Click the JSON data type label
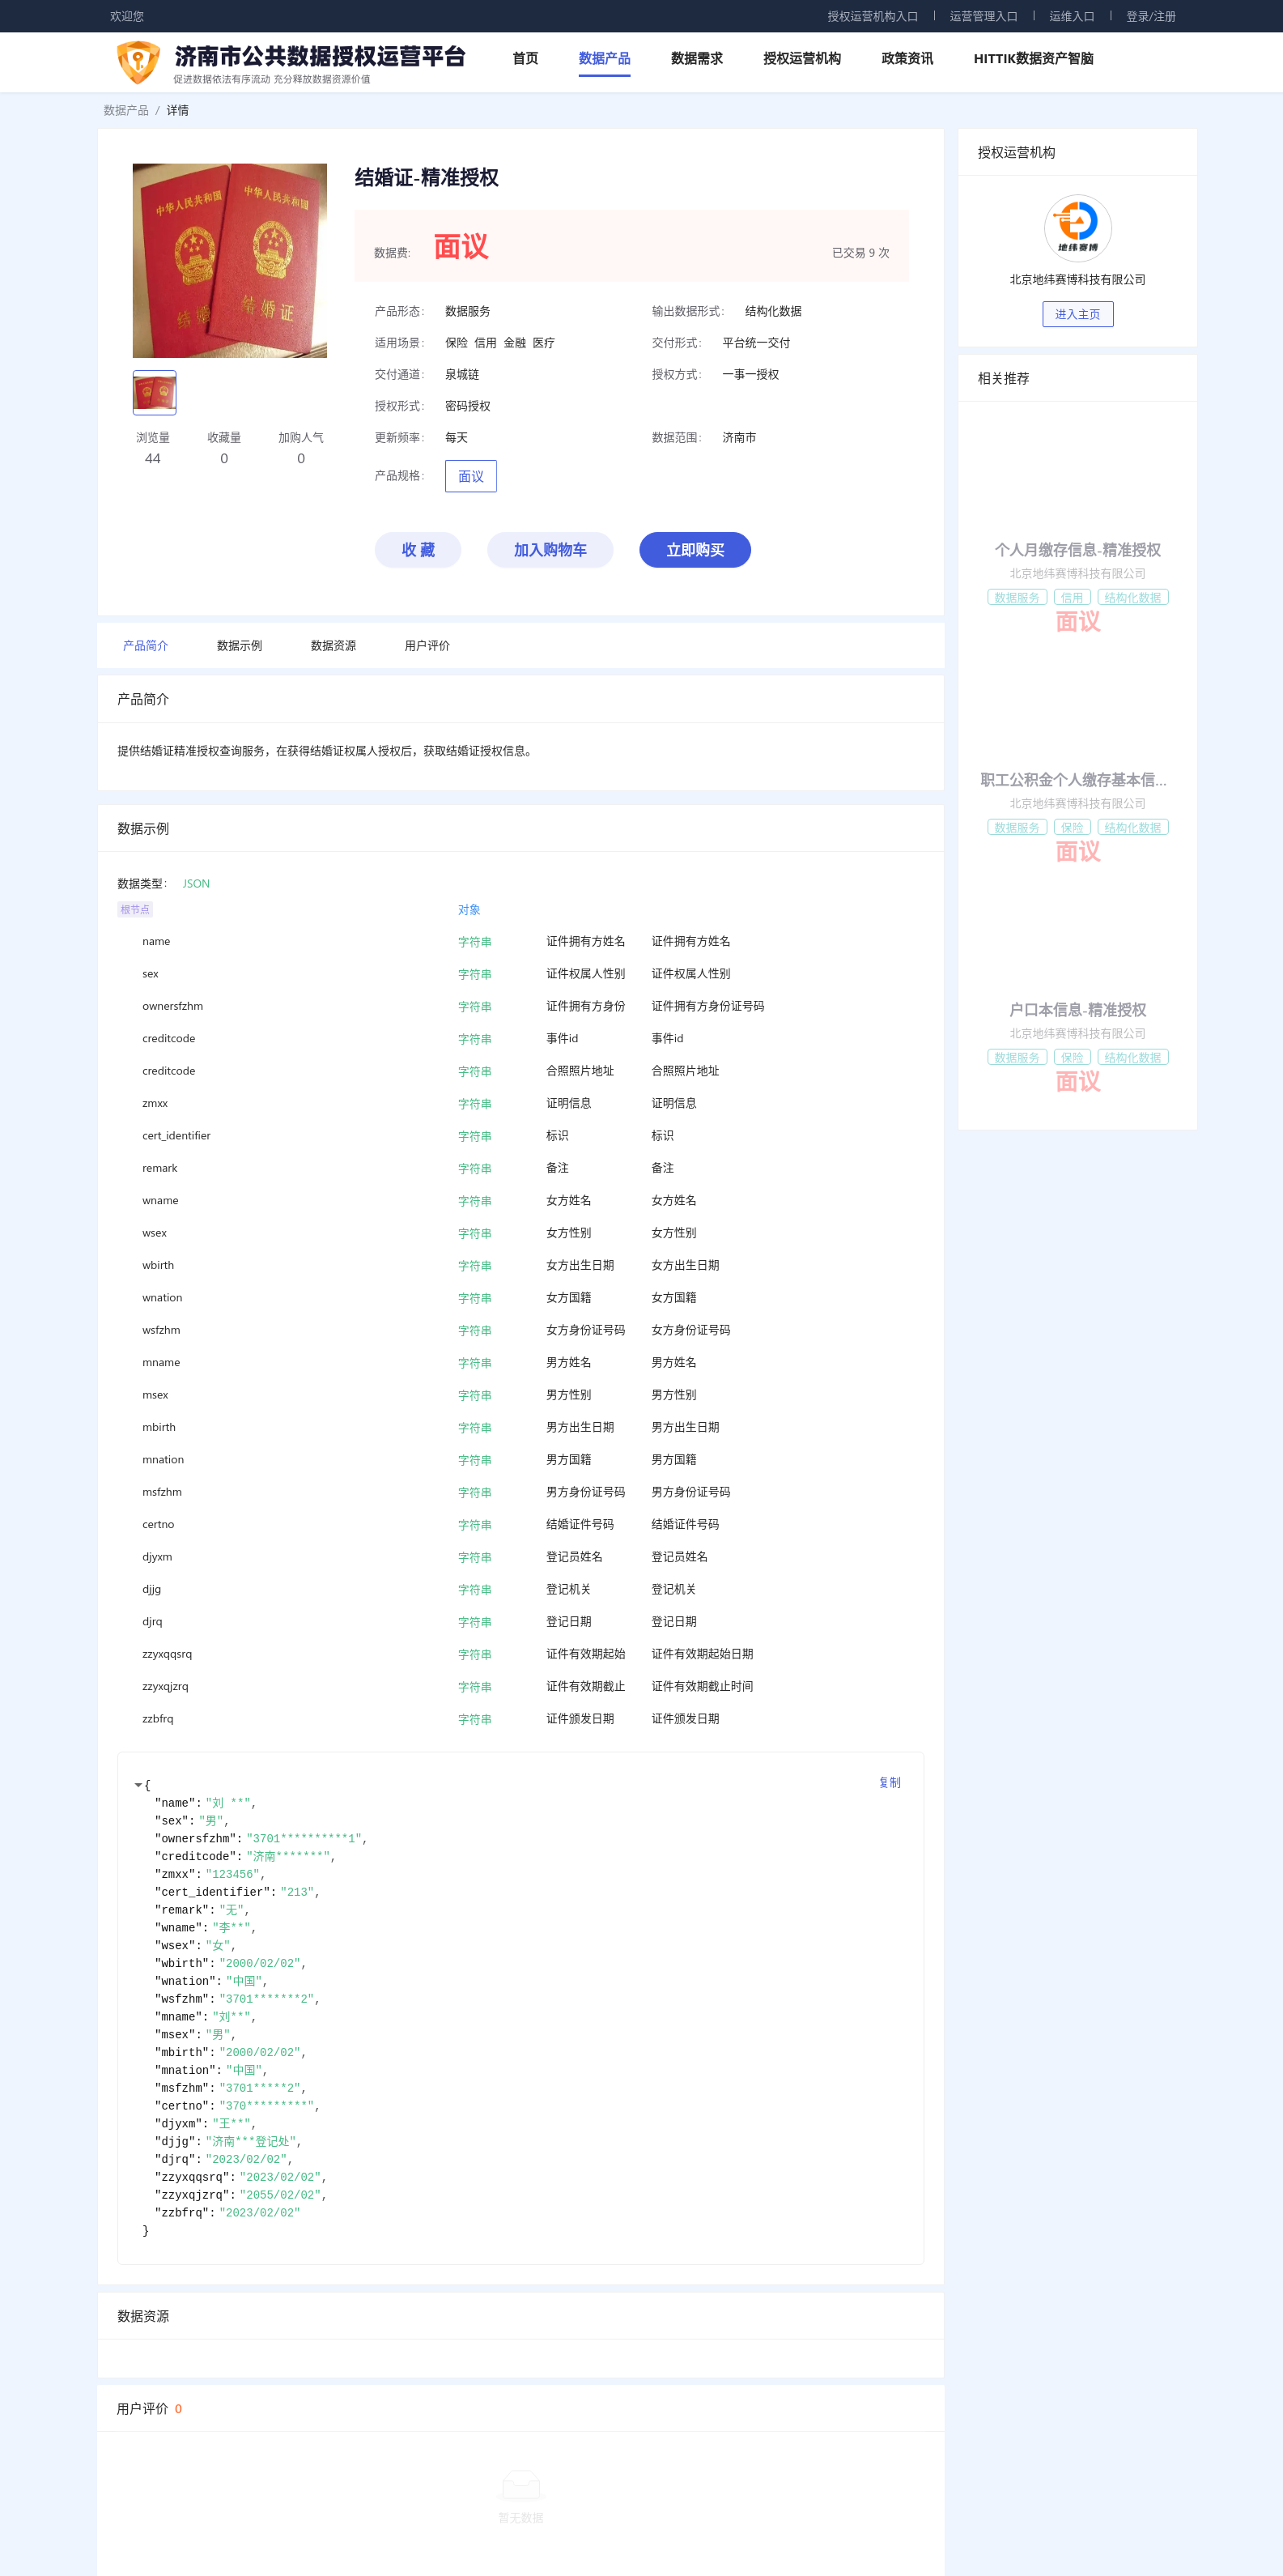1283x2576 pixels. pyautogui.click(x=196, y=884)
